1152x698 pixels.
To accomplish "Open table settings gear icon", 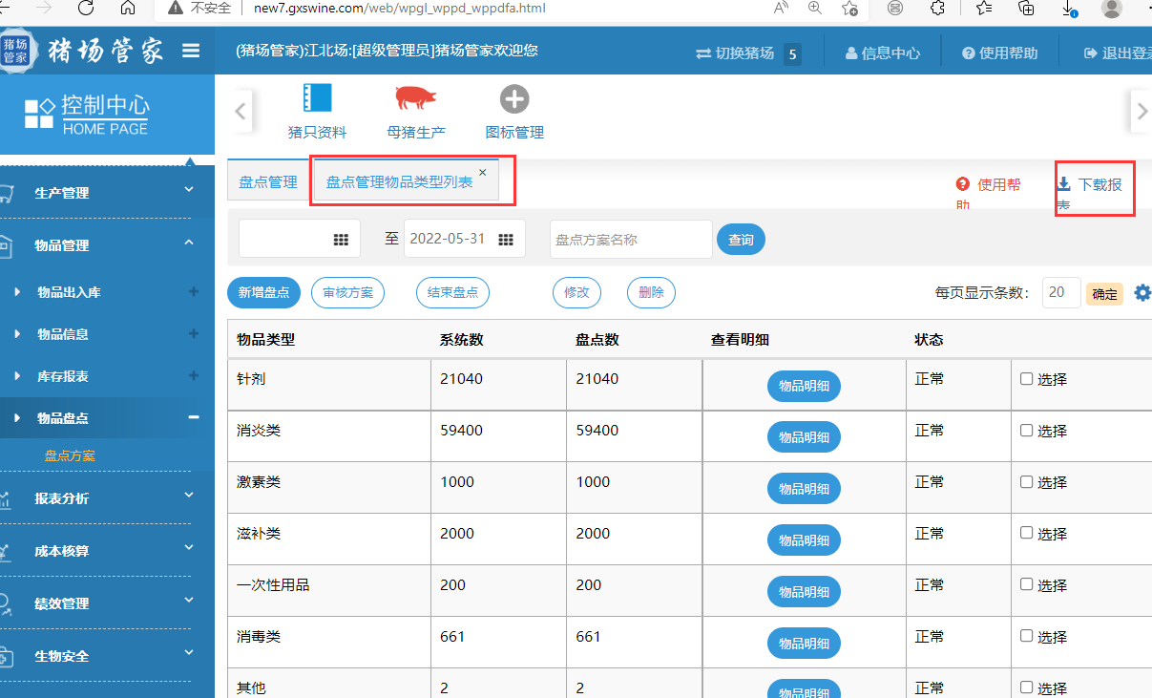I will coord(1142,293).
